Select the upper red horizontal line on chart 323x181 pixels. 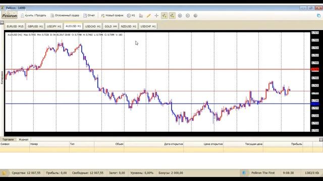(x=157, y=69)
